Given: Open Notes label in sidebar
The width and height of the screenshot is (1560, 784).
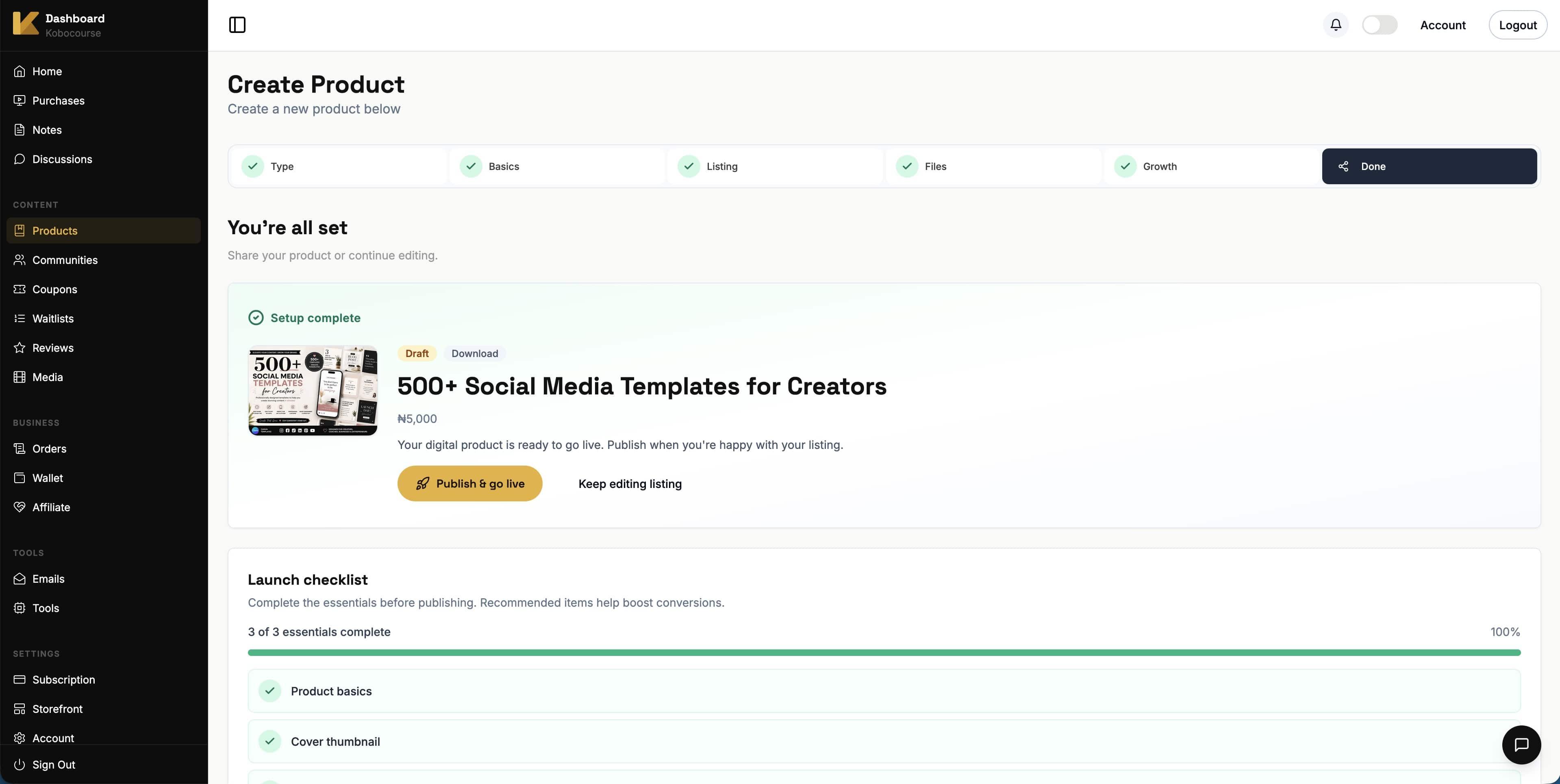Looking at the screenshot, I should tap(47, 130).
